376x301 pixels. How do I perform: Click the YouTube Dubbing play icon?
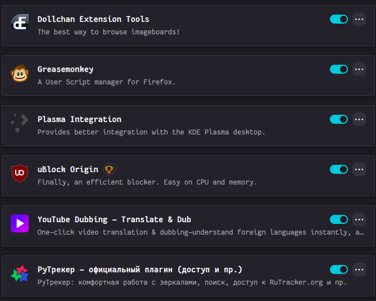(20, 224)
